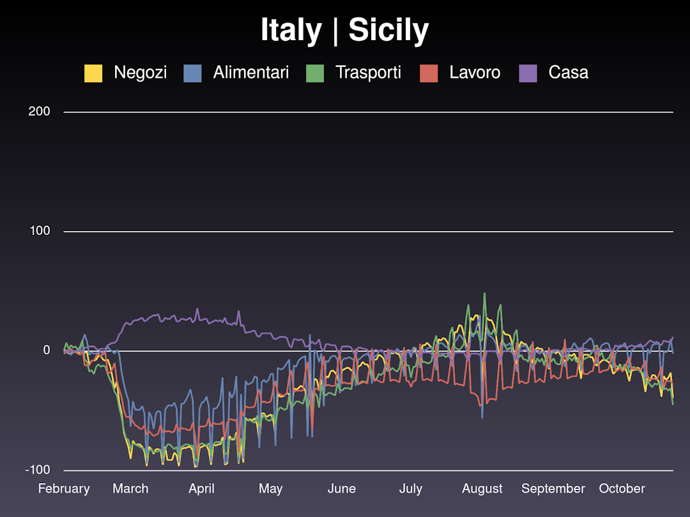This screenshot has width=690, height=517.
Task: Click the -100 y-axis value
Action: pos(38,470)
